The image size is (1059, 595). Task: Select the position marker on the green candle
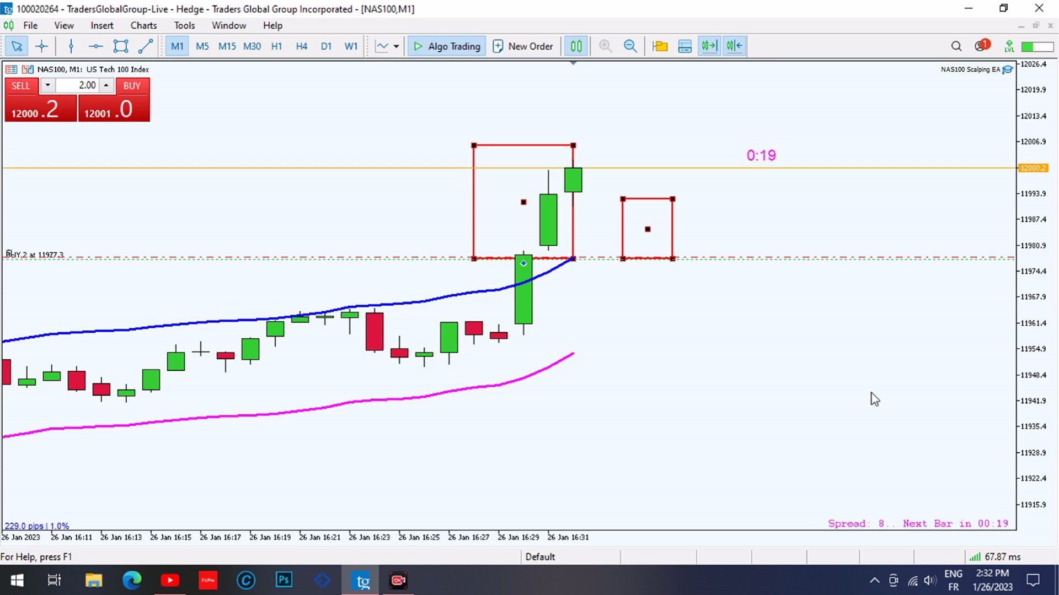tap(523, 263)
